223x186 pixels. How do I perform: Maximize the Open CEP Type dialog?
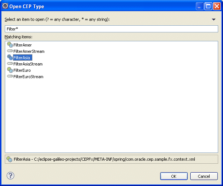(208, 6)
